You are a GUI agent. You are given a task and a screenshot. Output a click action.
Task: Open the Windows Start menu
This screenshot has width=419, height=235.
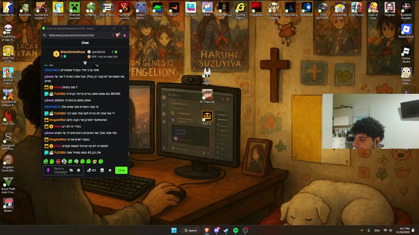click(174, 230)
